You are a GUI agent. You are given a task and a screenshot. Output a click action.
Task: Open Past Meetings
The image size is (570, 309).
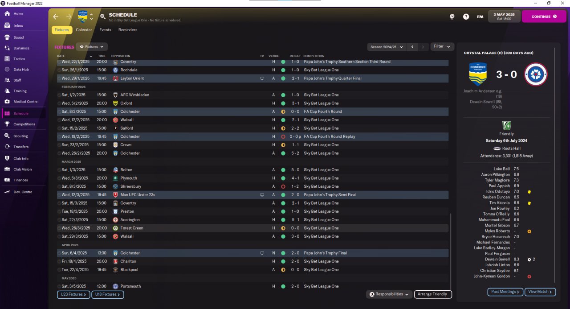coord(505,292)
